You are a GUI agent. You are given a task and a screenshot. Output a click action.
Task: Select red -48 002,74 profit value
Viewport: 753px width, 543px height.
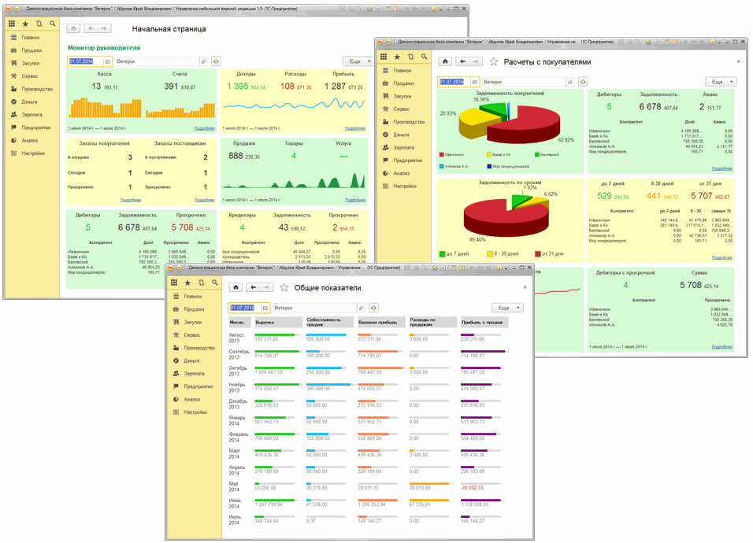tap(472, 488)
